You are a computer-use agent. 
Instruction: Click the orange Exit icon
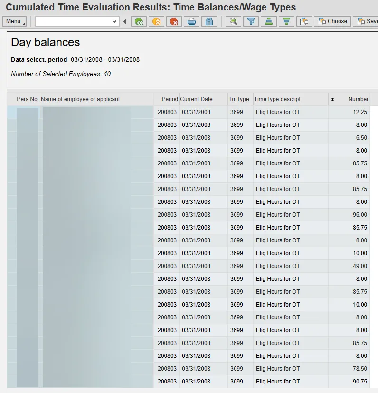click(156, 21)
